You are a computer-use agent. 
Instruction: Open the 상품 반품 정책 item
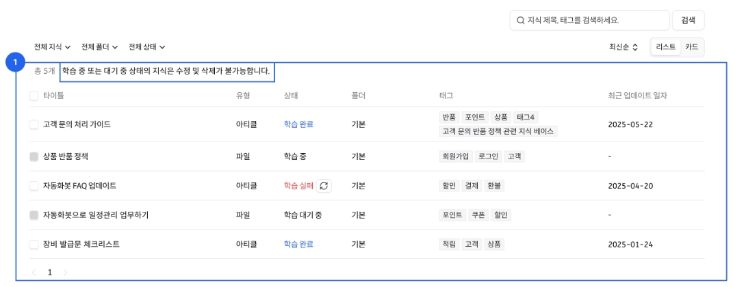click(x=66, y=156)
